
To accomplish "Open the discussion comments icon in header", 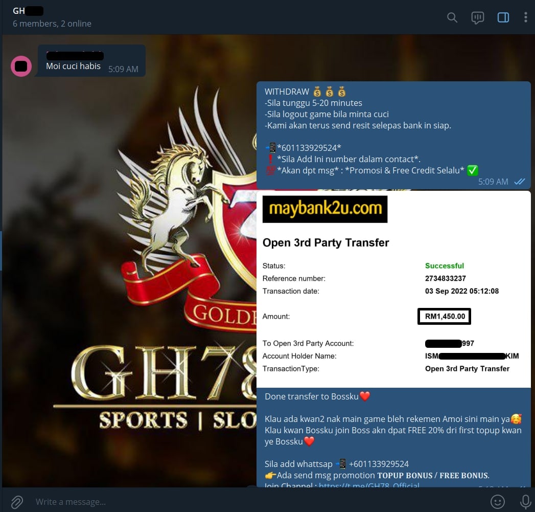I will pos(477,17).
